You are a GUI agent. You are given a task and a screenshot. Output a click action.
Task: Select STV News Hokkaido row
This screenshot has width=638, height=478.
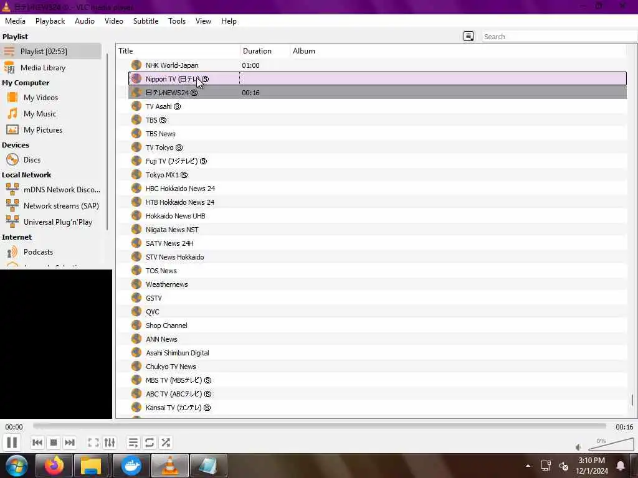pyautogui.click(x=377, y=257)
